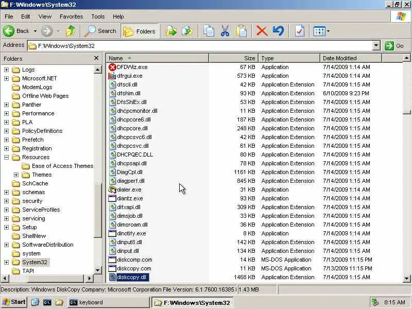Expand the SoftwareDistribution folder node

[6, 245]
